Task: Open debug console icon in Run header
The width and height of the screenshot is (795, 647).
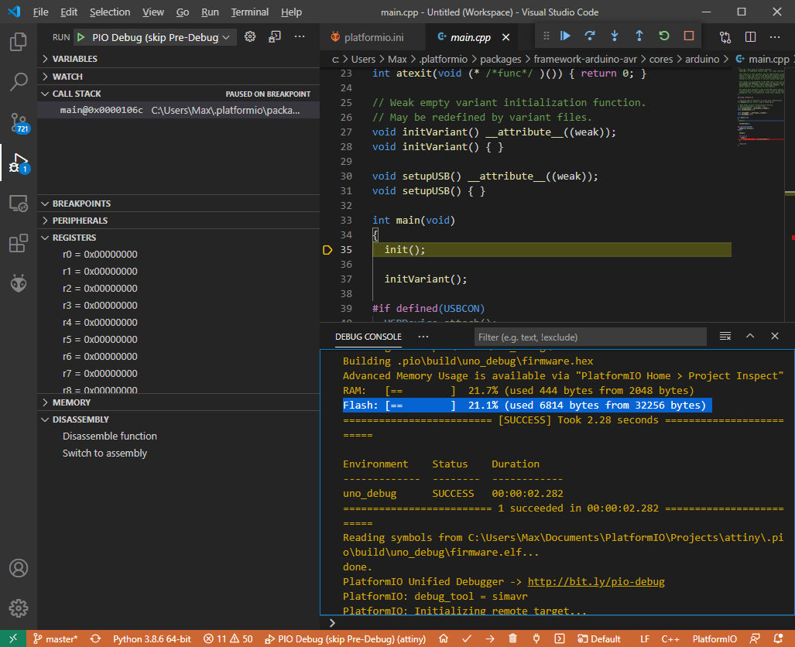Action: [275, 36]
